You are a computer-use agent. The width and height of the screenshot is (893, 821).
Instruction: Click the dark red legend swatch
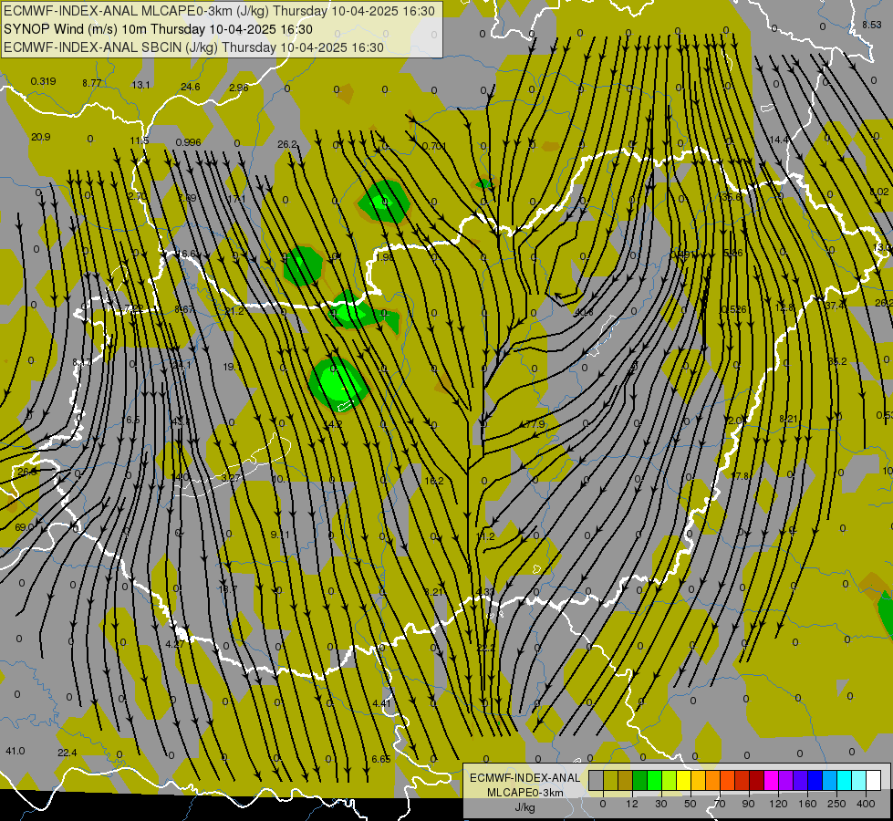(x=757, y=781)
